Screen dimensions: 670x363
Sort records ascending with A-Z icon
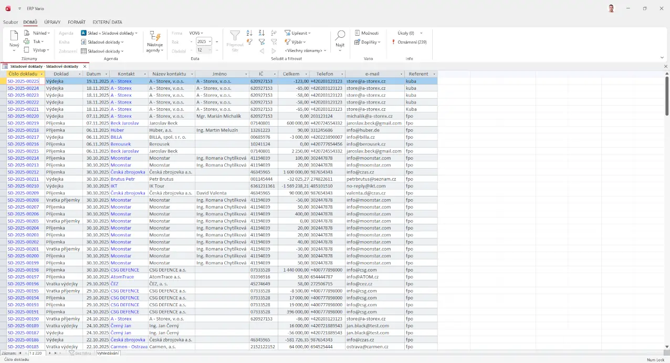(249, 33)
